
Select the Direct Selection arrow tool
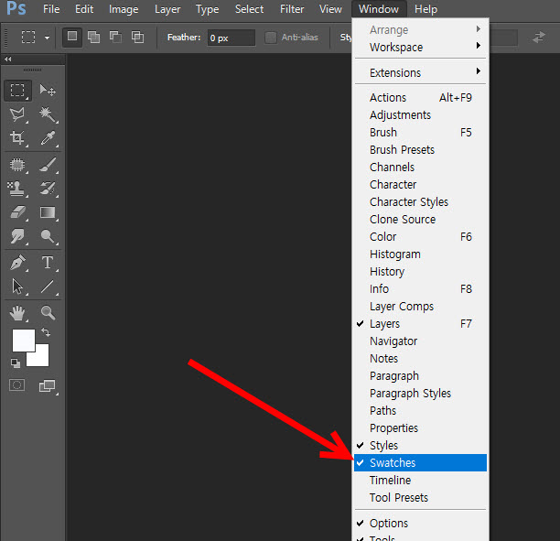17,287
